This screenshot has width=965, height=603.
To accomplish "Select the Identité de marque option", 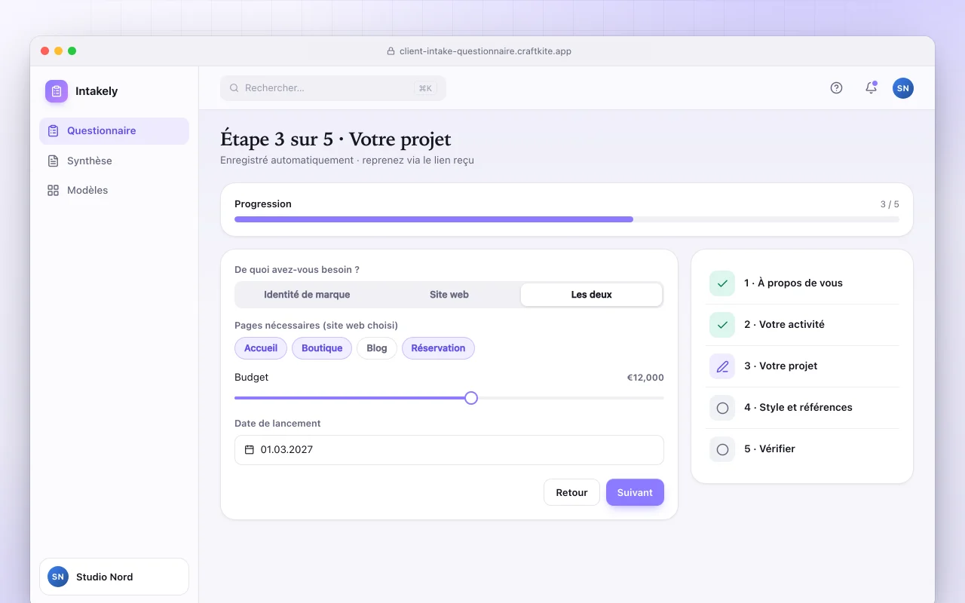I will coord(307,295).
